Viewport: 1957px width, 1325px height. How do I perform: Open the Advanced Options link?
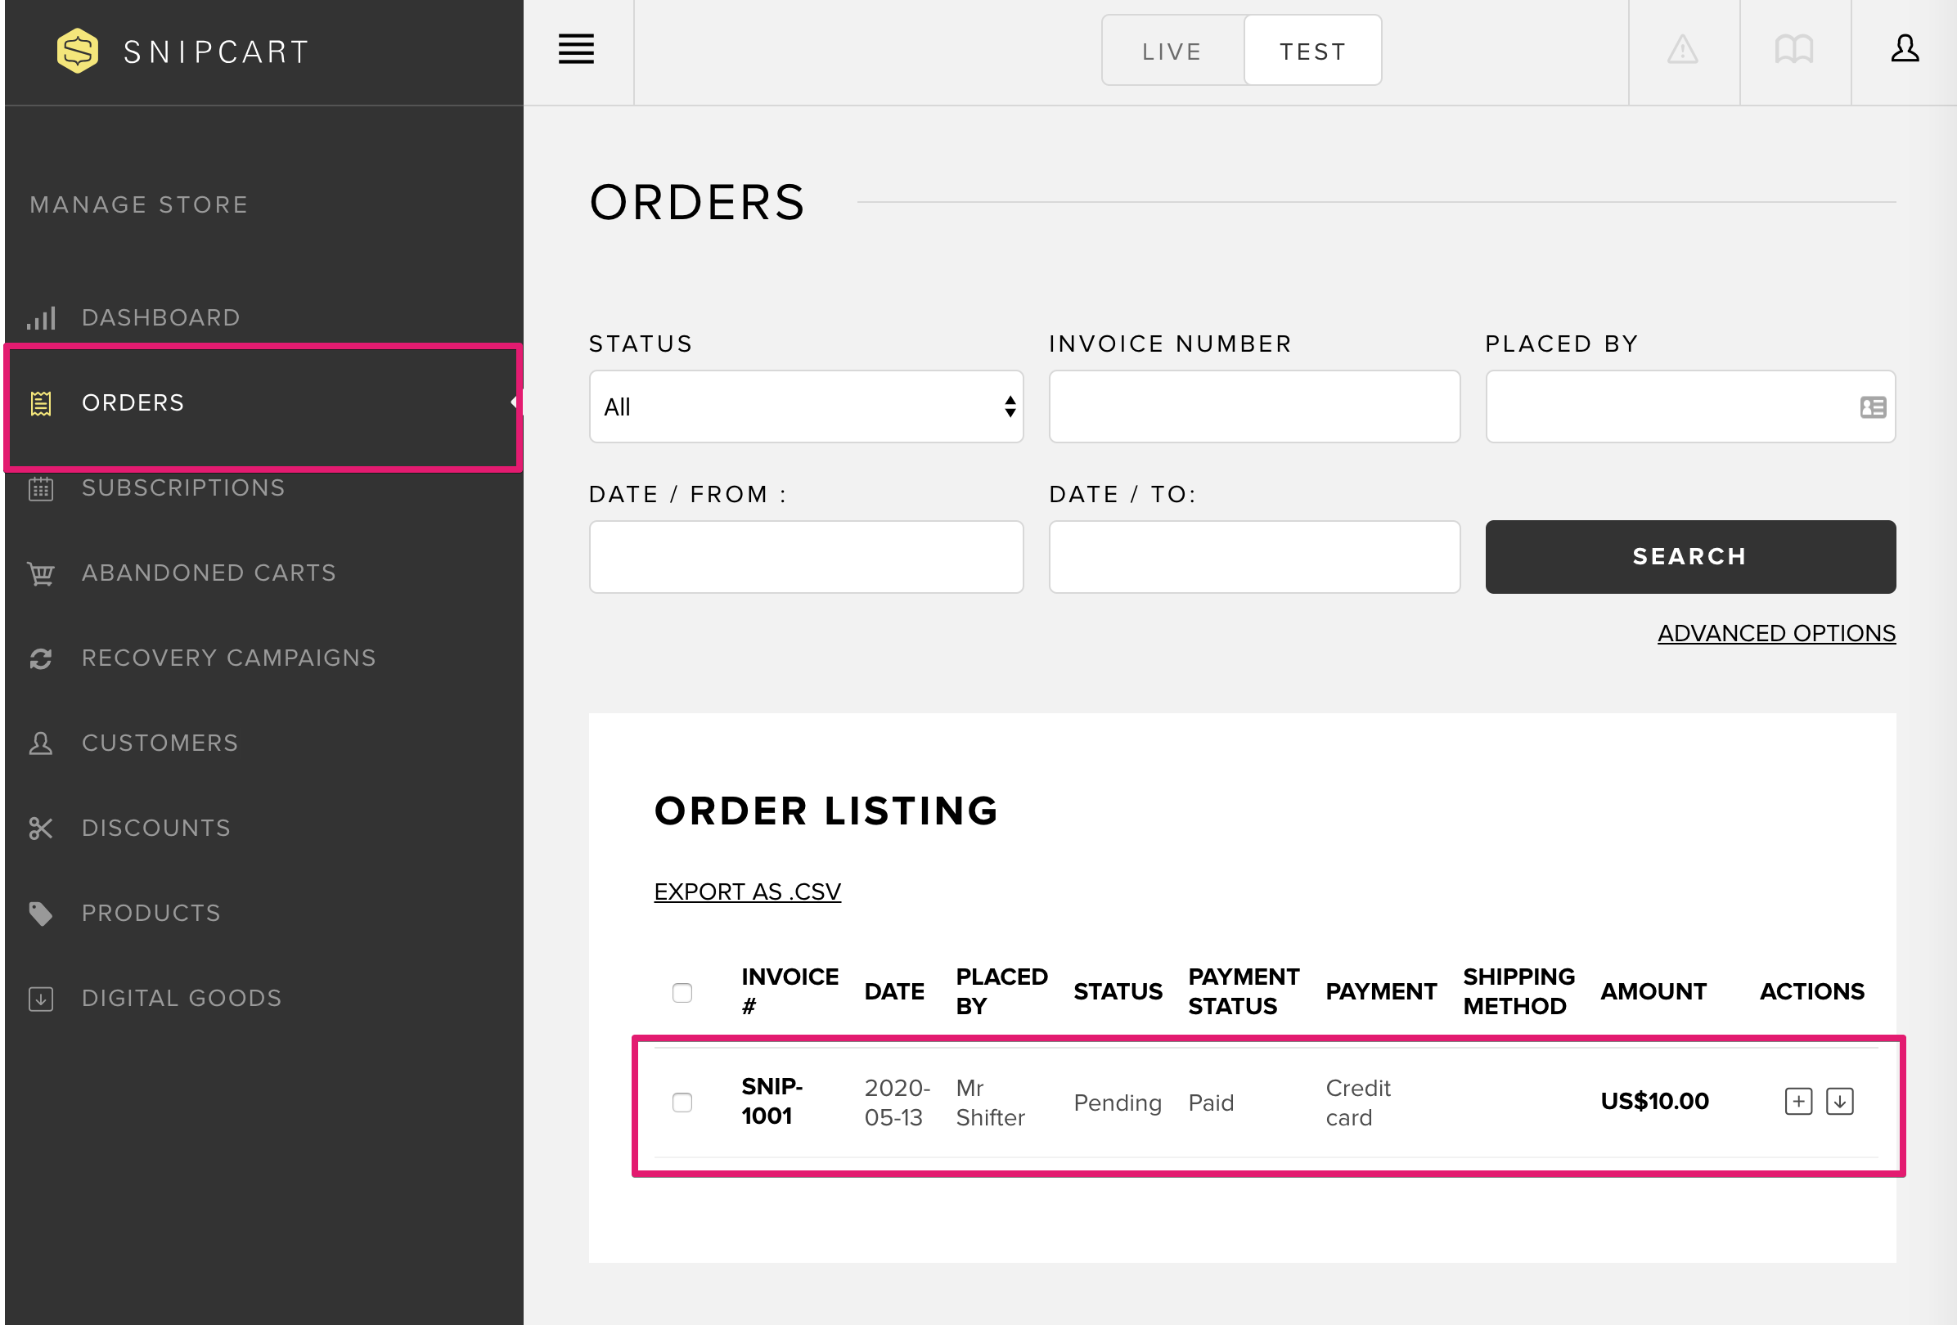coord(1777,633)
